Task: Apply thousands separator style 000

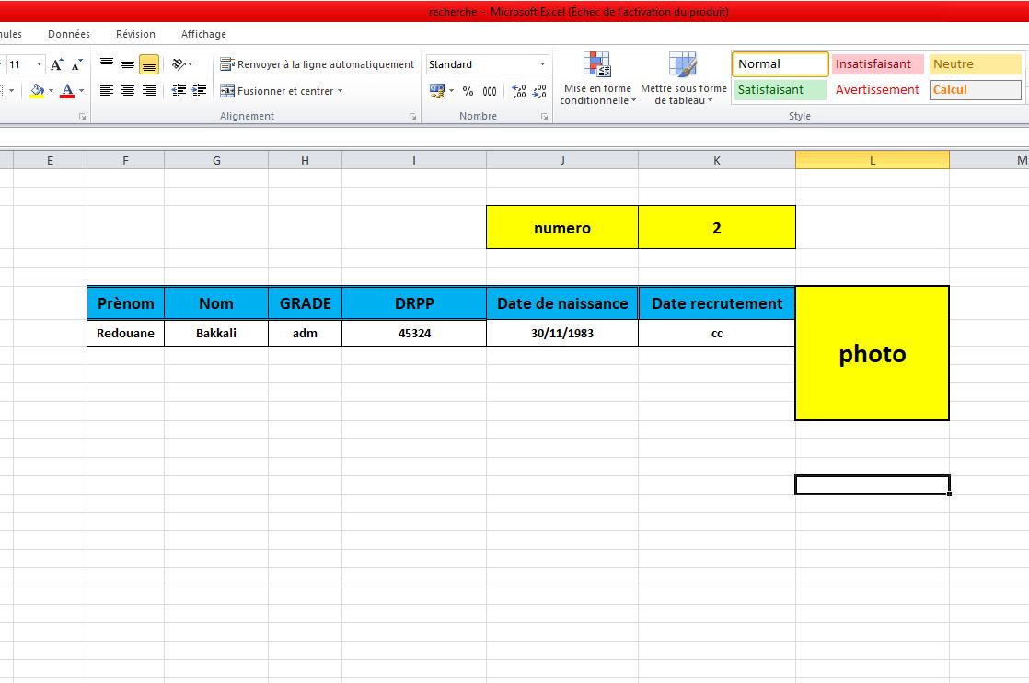Action: click(x=490, y=91)
